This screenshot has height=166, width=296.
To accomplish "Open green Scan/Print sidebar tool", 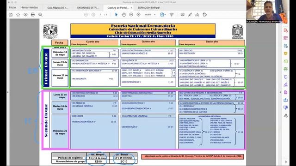I will pyautogui.click(x=286, y=69).
